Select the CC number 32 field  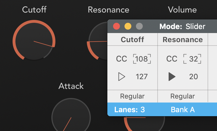tap(192, 59)
